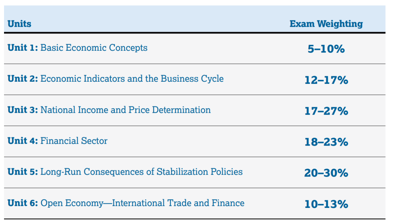Open Unit 4: Financial Sector
Viewport: 395px width, 224px height.
click(57, 141)
